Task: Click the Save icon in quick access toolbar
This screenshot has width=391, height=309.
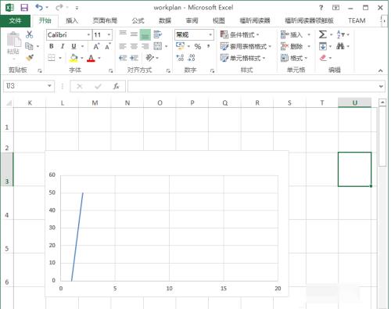Action: [x=24, y=7]
